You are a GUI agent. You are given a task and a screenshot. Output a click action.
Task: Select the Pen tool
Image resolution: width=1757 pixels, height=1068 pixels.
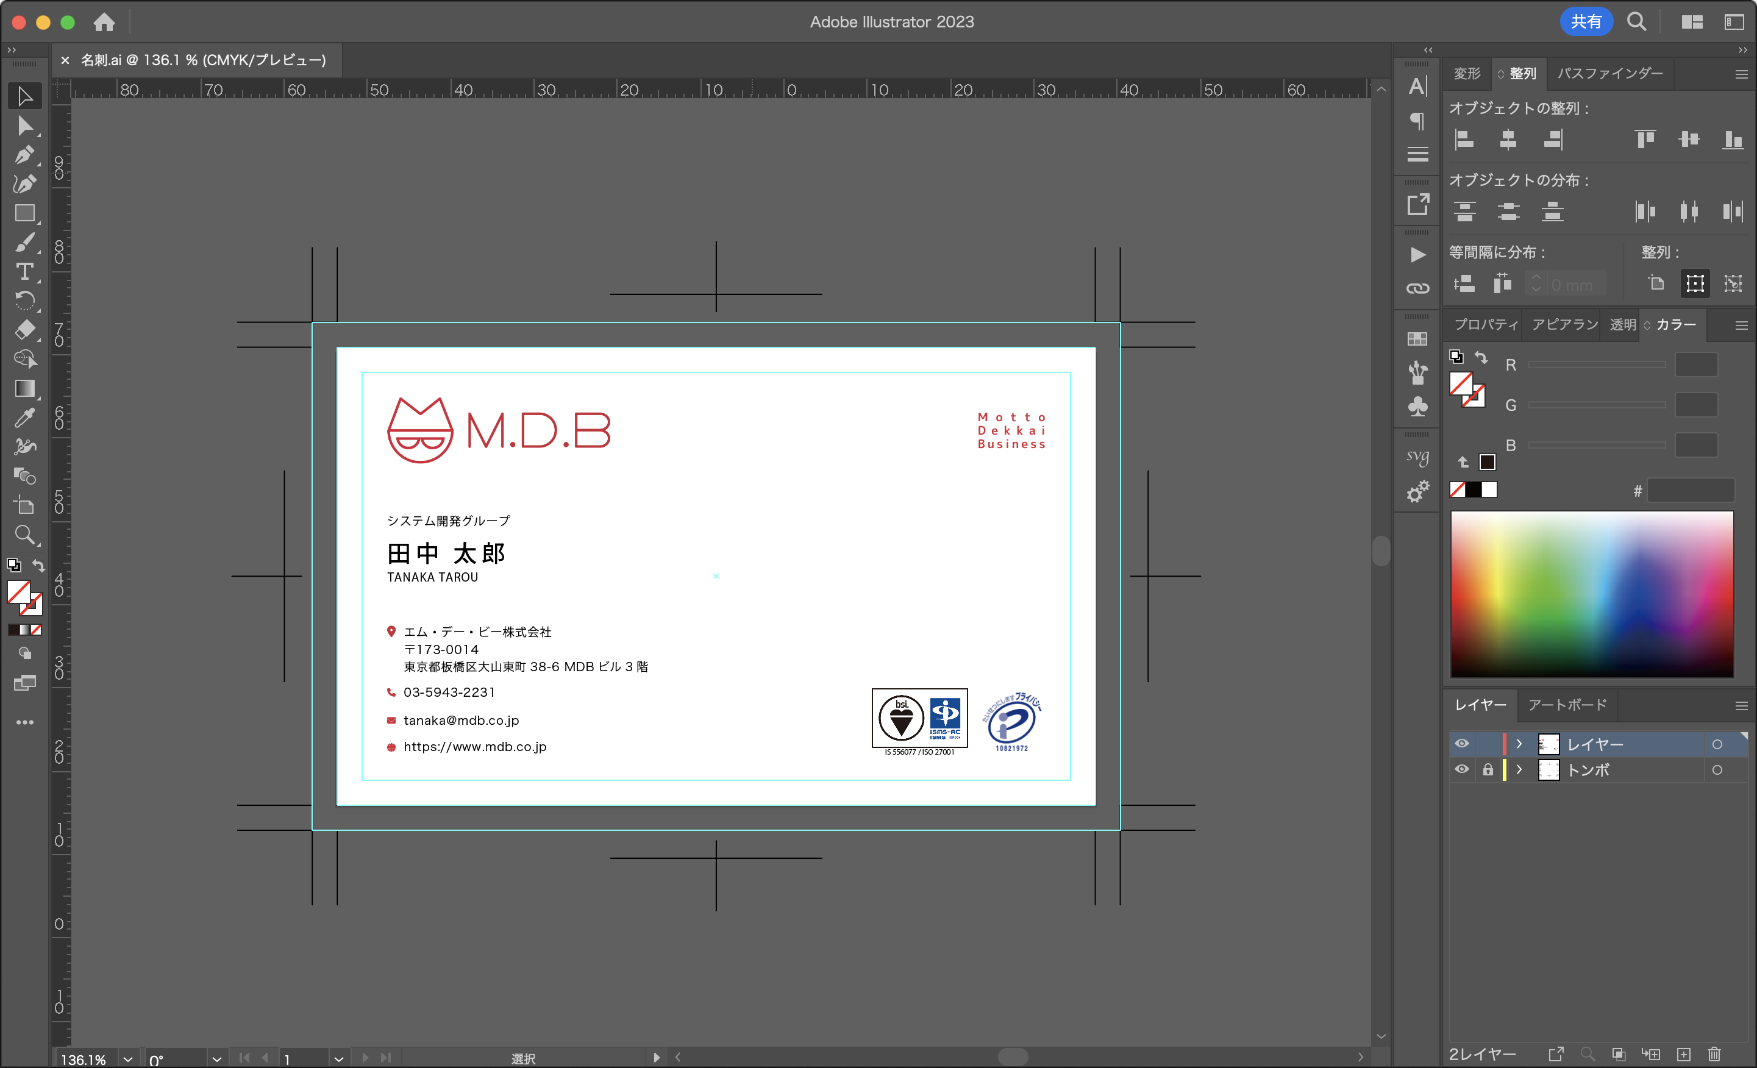(25, 155)
